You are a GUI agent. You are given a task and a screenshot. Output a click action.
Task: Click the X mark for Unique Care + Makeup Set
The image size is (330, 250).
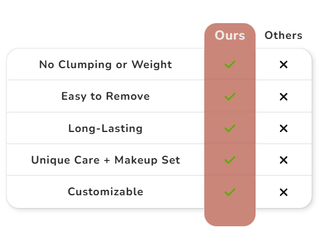click(x=284, y=160)
